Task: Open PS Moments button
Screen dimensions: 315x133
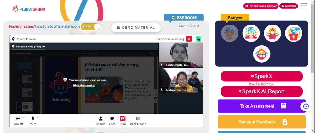Action: (x=289, y=6)
